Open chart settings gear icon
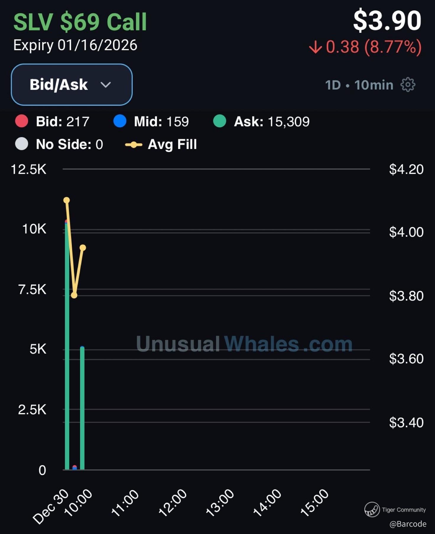 tap(408, 85)
